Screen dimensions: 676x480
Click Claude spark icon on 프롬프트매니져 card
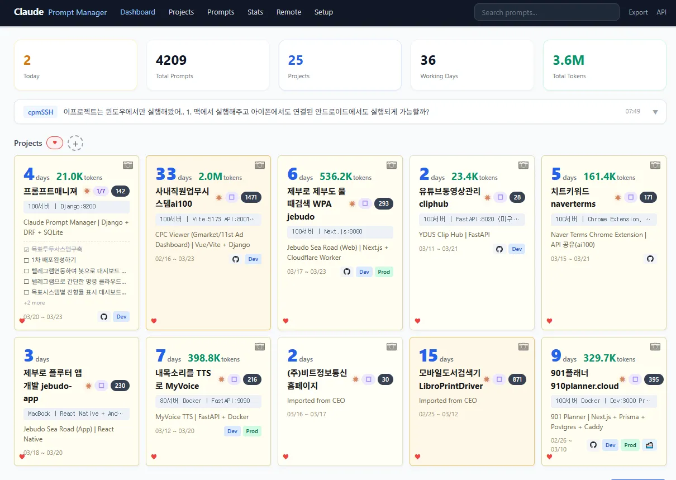click(87, 191)
